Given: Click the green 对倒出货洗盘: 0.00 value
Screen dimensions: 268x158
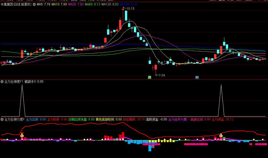Looking at the screenshot, I should [81, 119].
